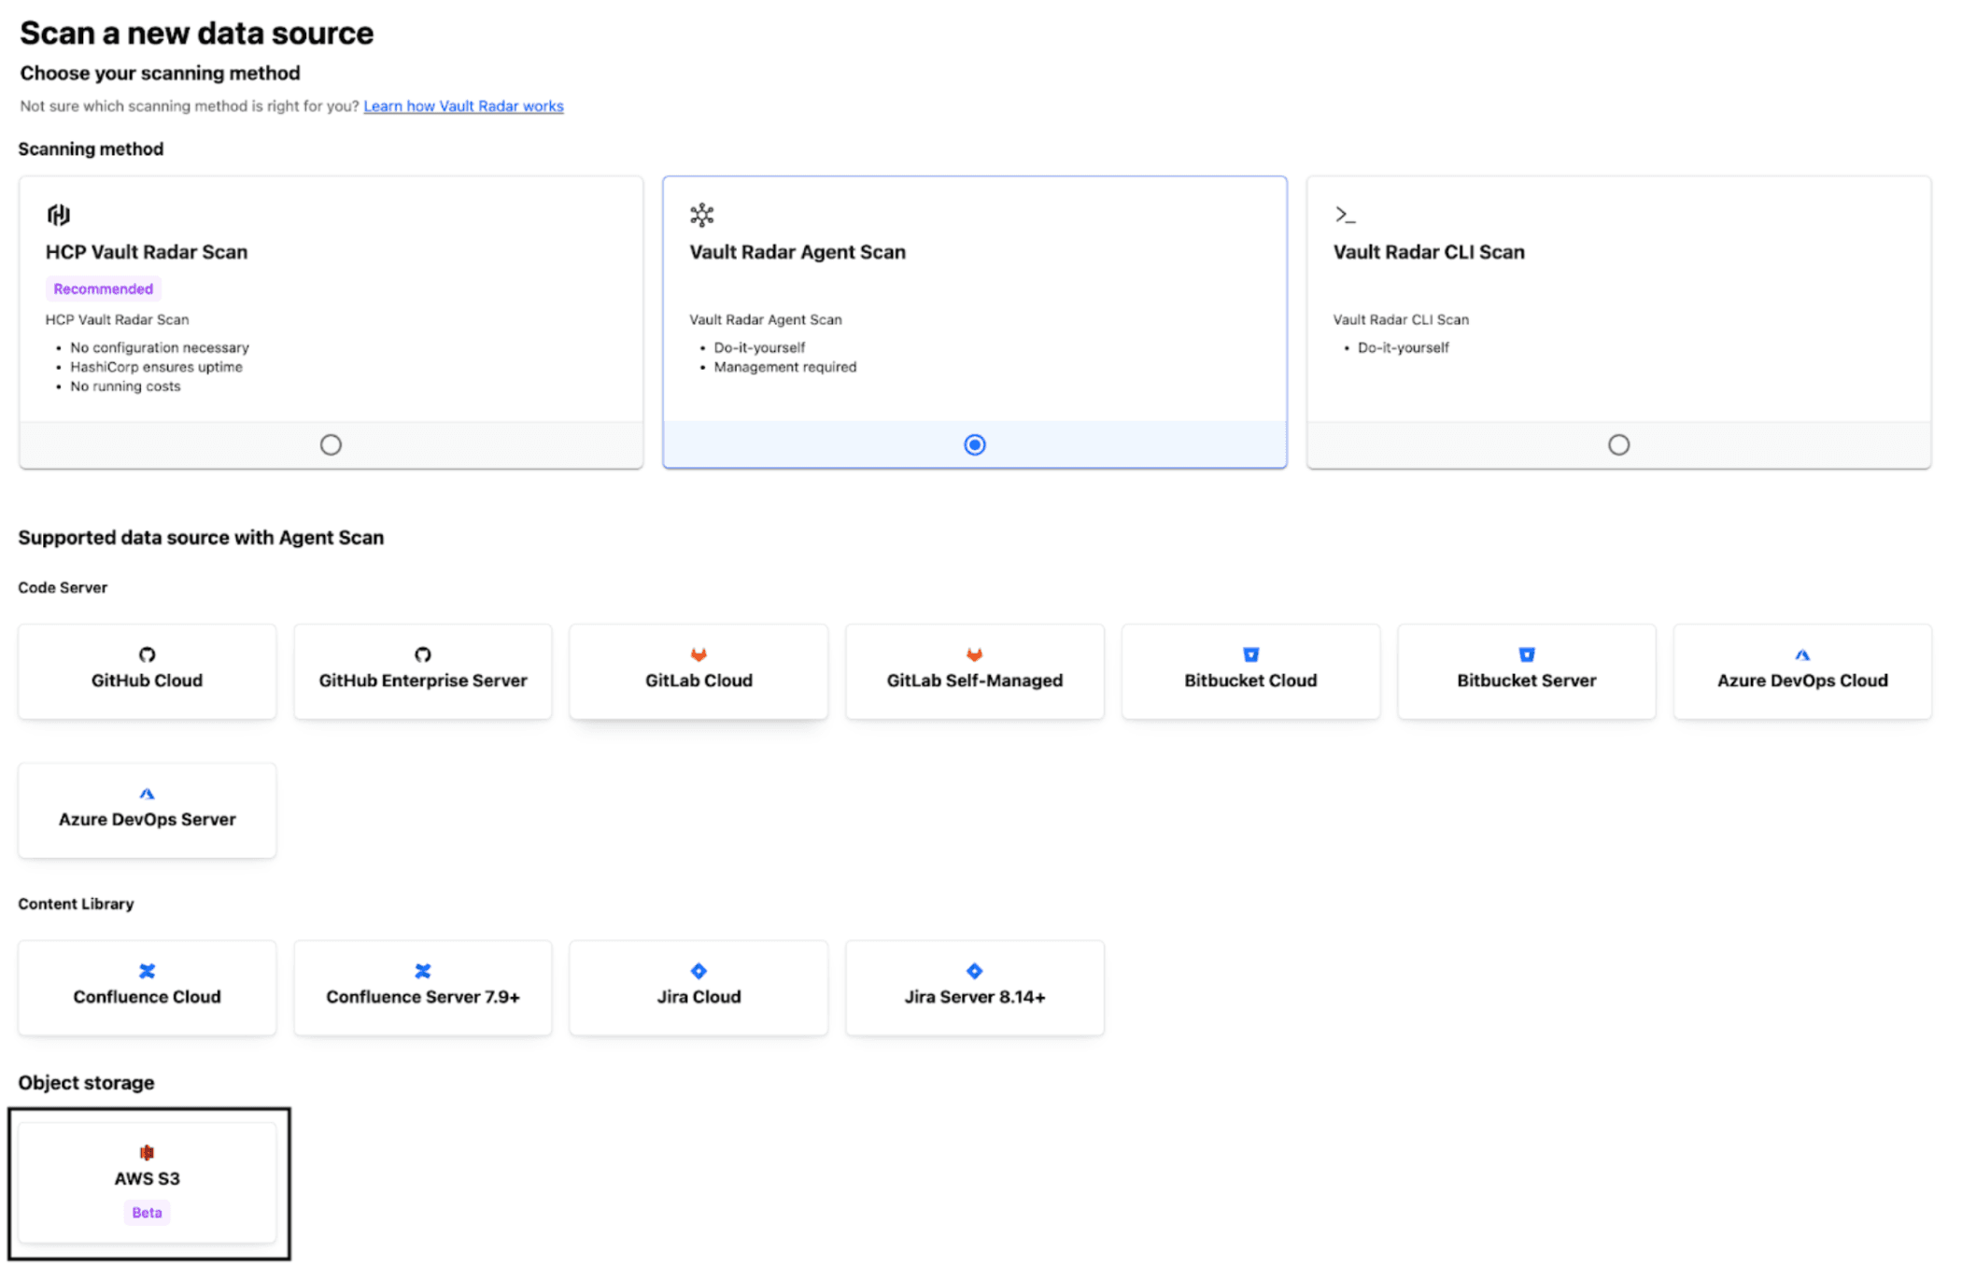Click the terminal icon on Vault Radar CLI Scan
Viewport: 1976px width, 1279px height.
pos(1345,214)
